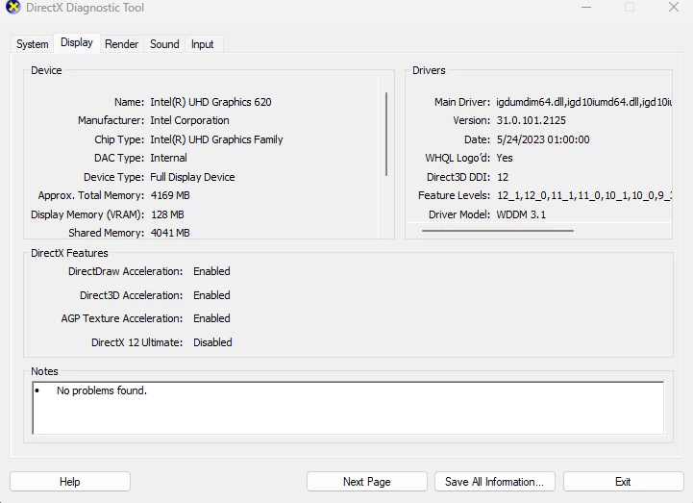
Task: Switch to the System tab
Action: 33,44
